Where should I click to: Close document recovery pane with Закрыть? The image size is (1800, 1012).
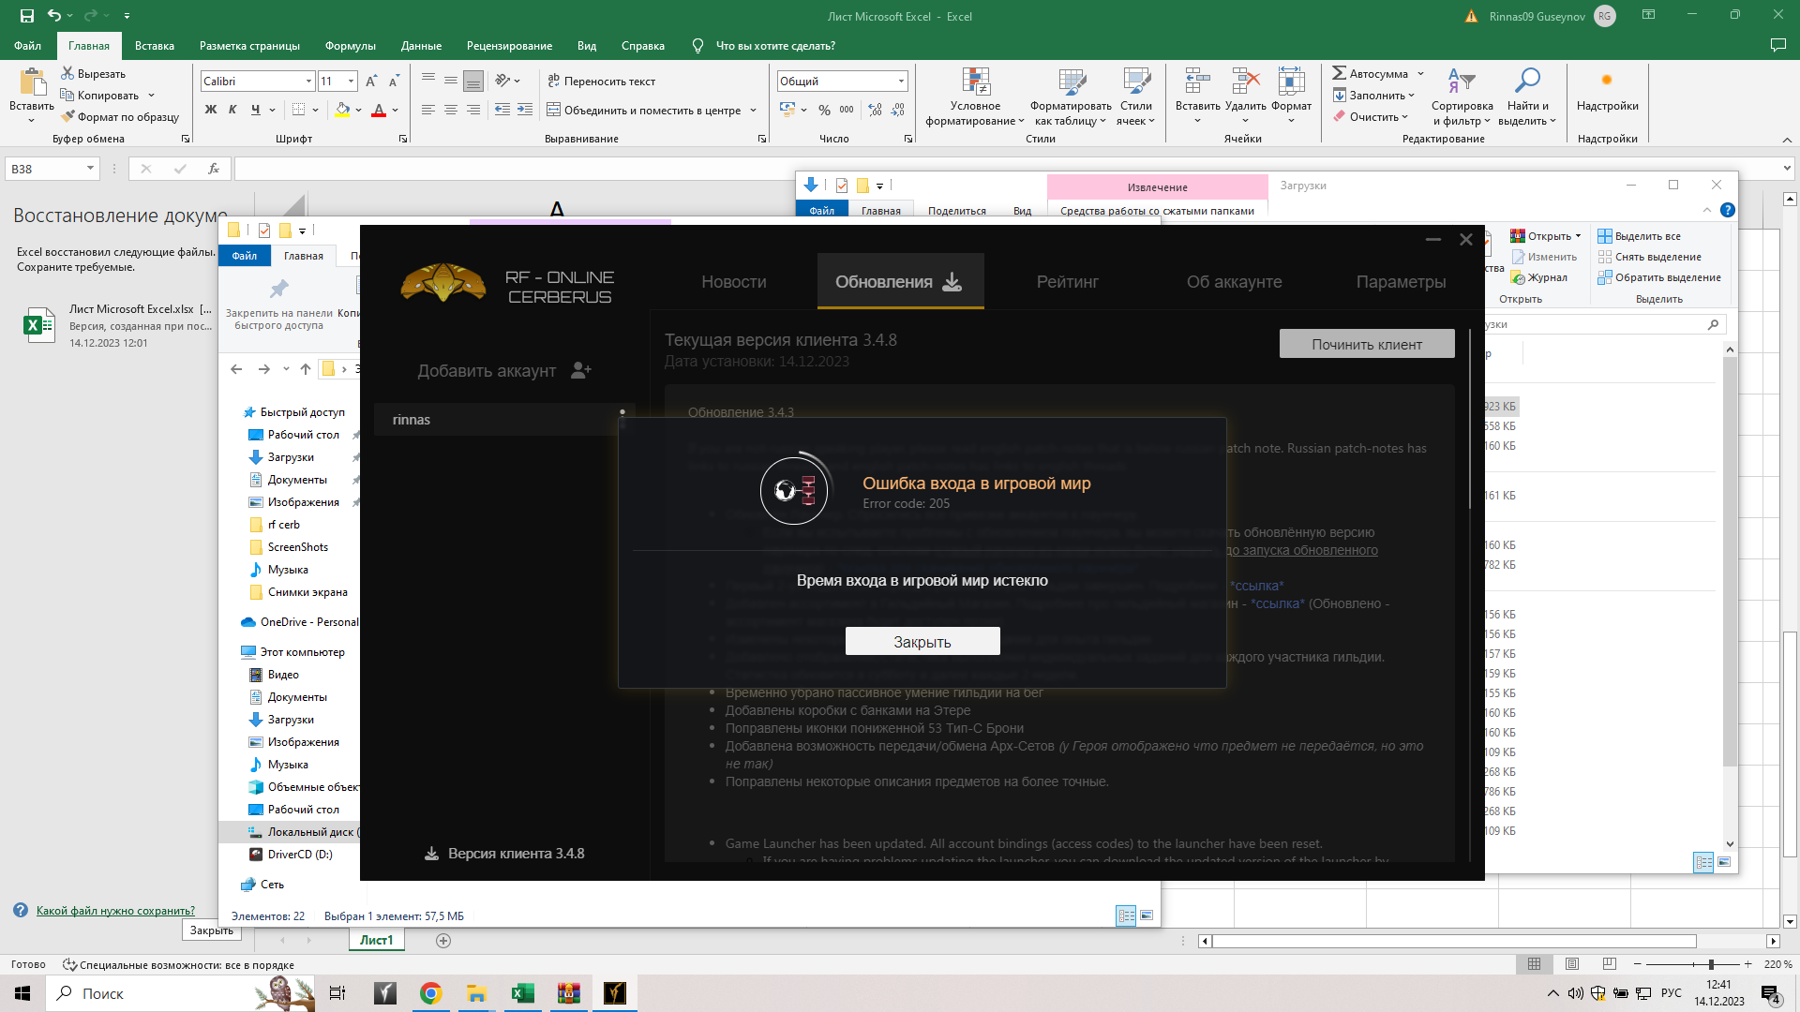(x=212, y=930)
